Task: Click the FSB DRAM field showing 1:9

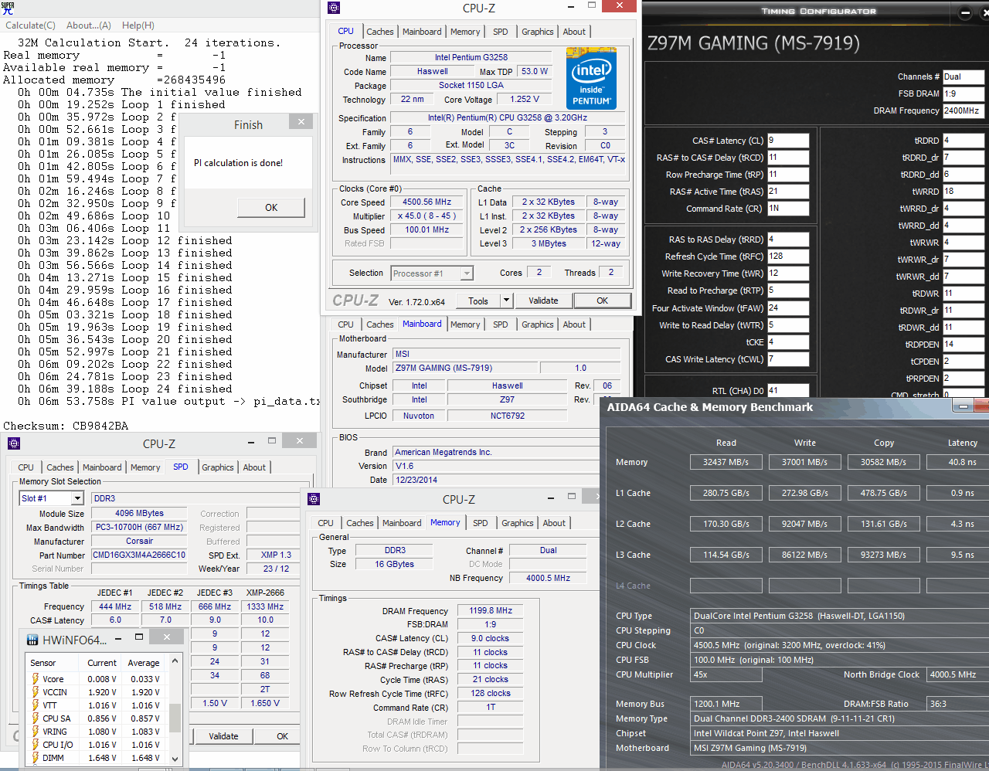Action: click(x=964, y=93)
